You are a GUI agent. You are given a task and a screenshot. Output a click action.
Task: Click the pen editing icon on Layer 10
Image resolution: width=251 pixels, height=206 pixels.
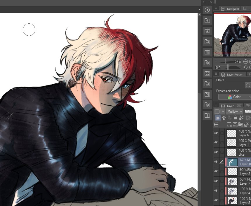pyautogui.click(x=222, y=162)
